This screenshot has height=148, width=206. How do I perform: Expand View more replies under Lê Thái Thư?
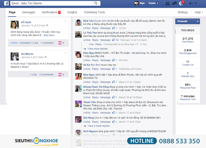(98, 49)
